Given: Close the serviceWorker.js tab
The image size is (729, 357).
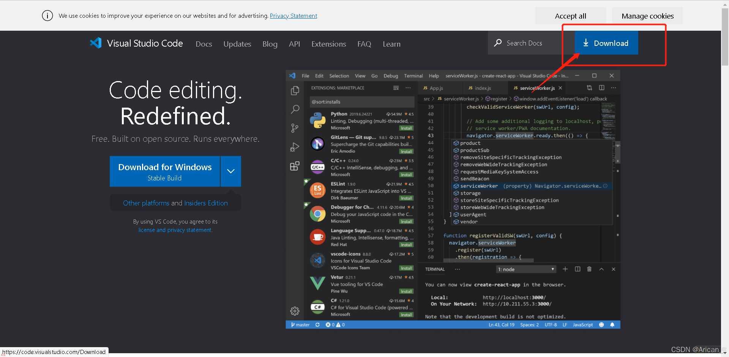Looking at the screenshot, I should 560,88.
